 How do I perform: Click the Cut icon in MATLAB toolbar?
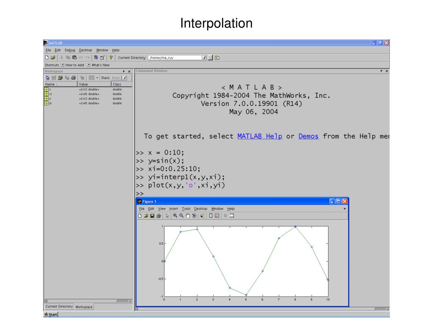coord(62,58)
